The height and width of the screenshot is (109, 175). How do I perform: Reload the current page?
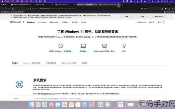click(9, 9)
